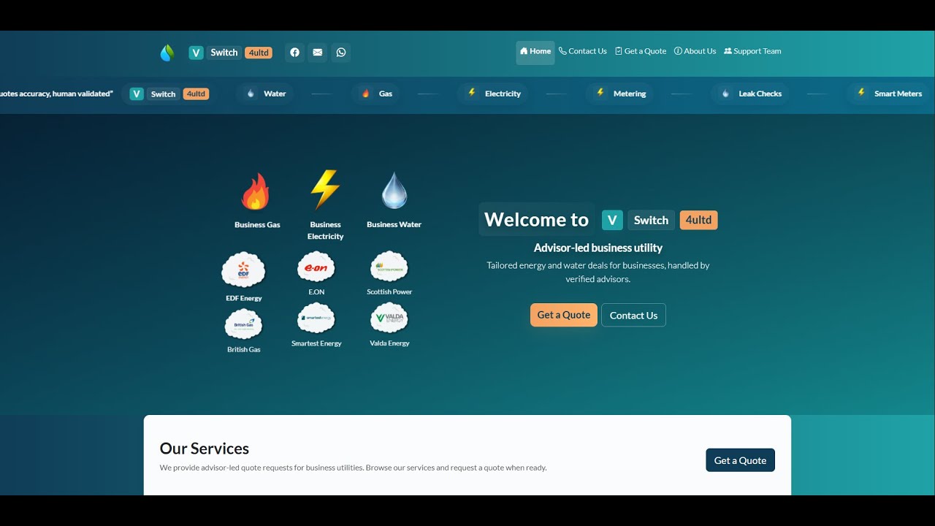Click the Welcome to heading
935x526 pixels.
click(x=536, y=219)
